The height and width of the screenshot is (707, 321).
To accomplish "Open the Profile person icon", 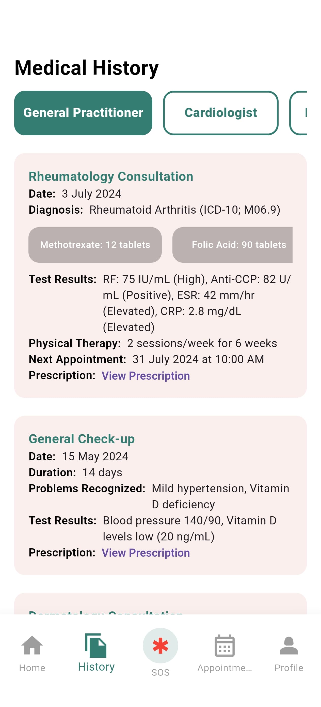I will tap(289, 645).
